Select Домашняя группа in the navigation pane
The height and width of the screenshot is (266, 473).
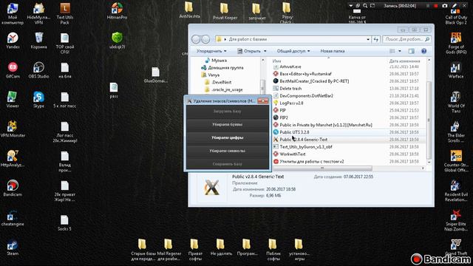click(225, 67)
